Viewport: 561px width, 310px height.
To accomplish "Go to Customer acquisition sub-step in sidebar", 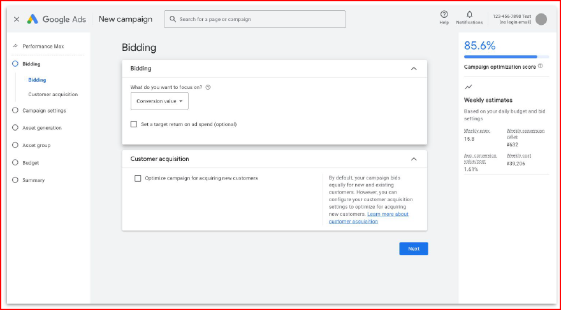I will point(53,94).
